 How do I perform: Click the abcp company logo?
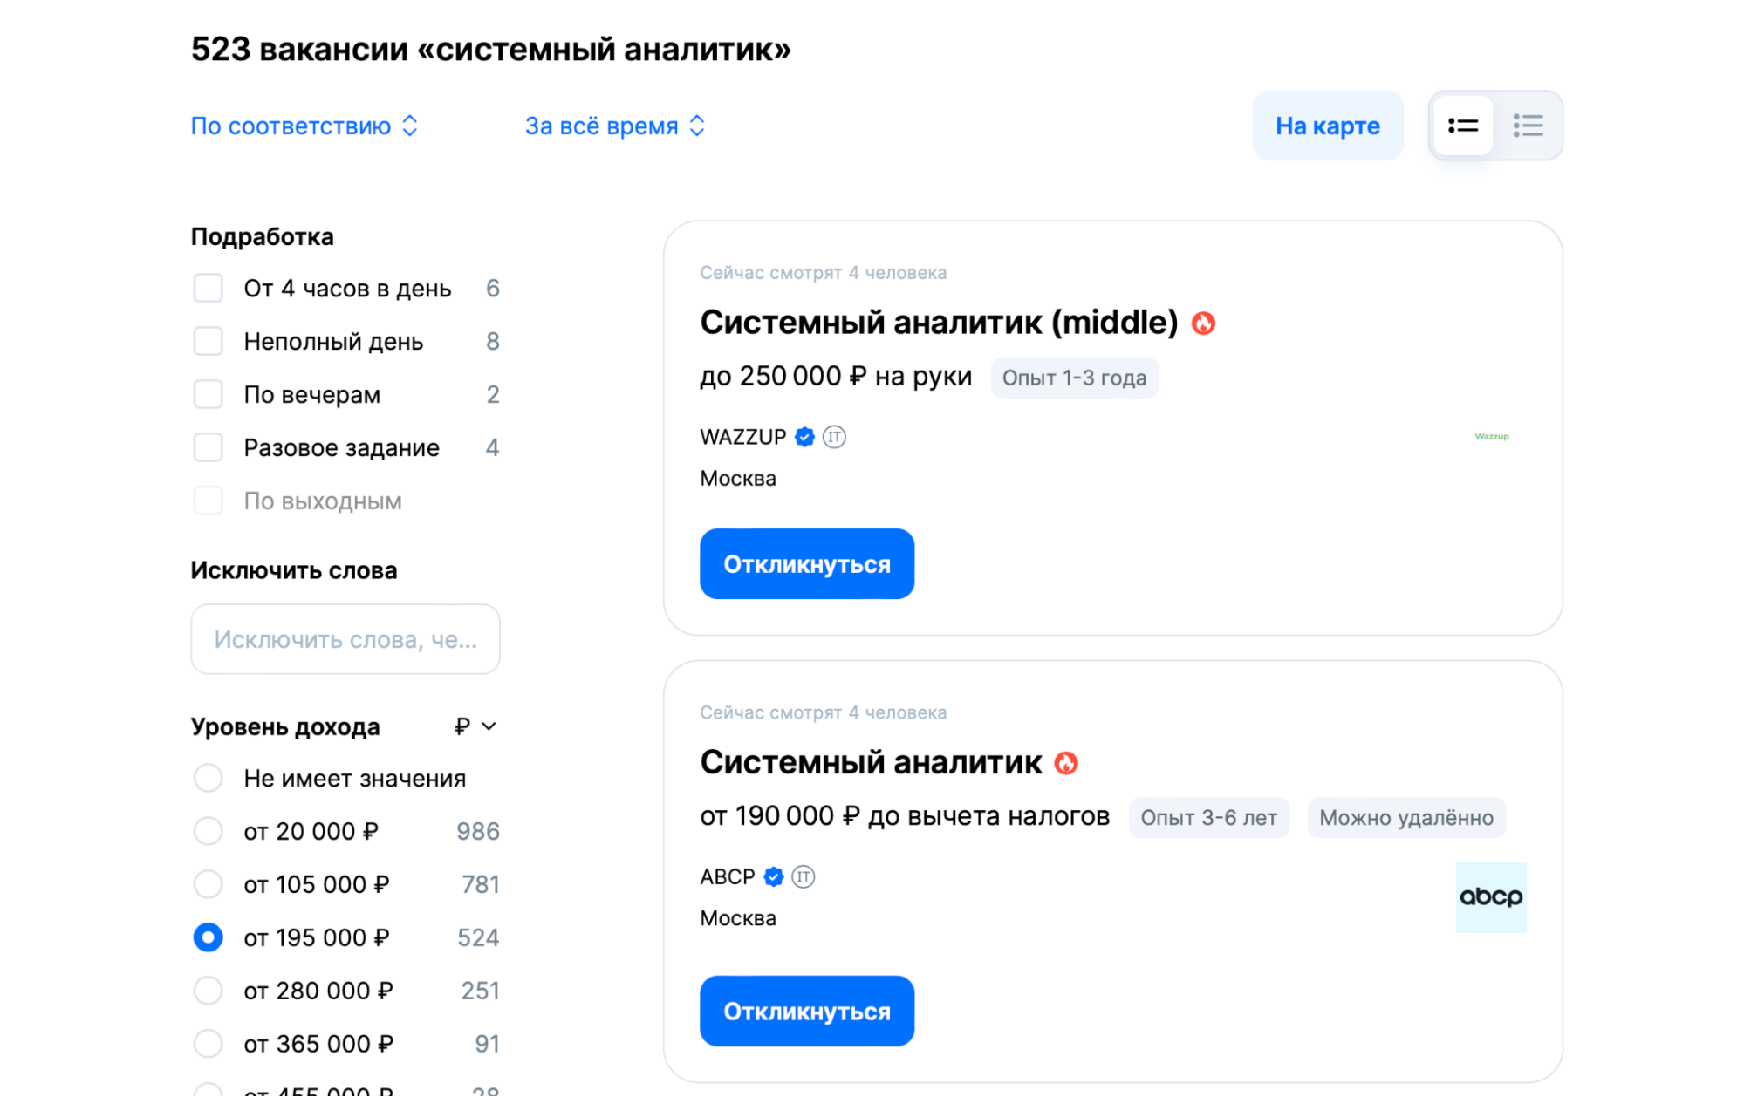pos(1491,896)
